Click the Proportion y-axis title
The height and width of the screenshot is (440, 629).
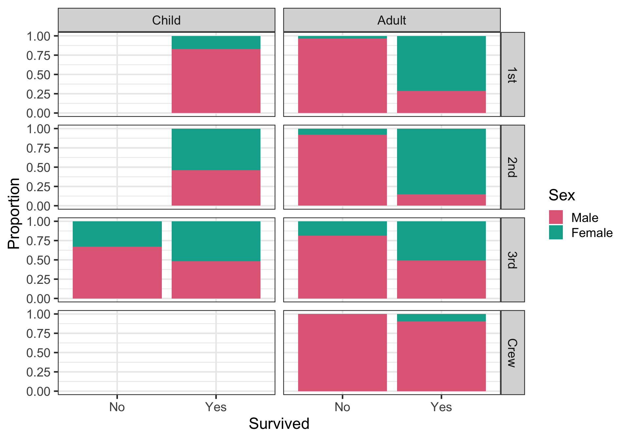(x=14, y=213)
